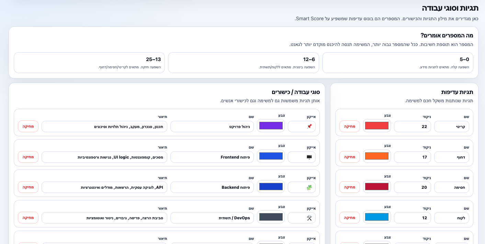
Task: Delete the ניהול פרויקט work type
Action: point(28,126)
